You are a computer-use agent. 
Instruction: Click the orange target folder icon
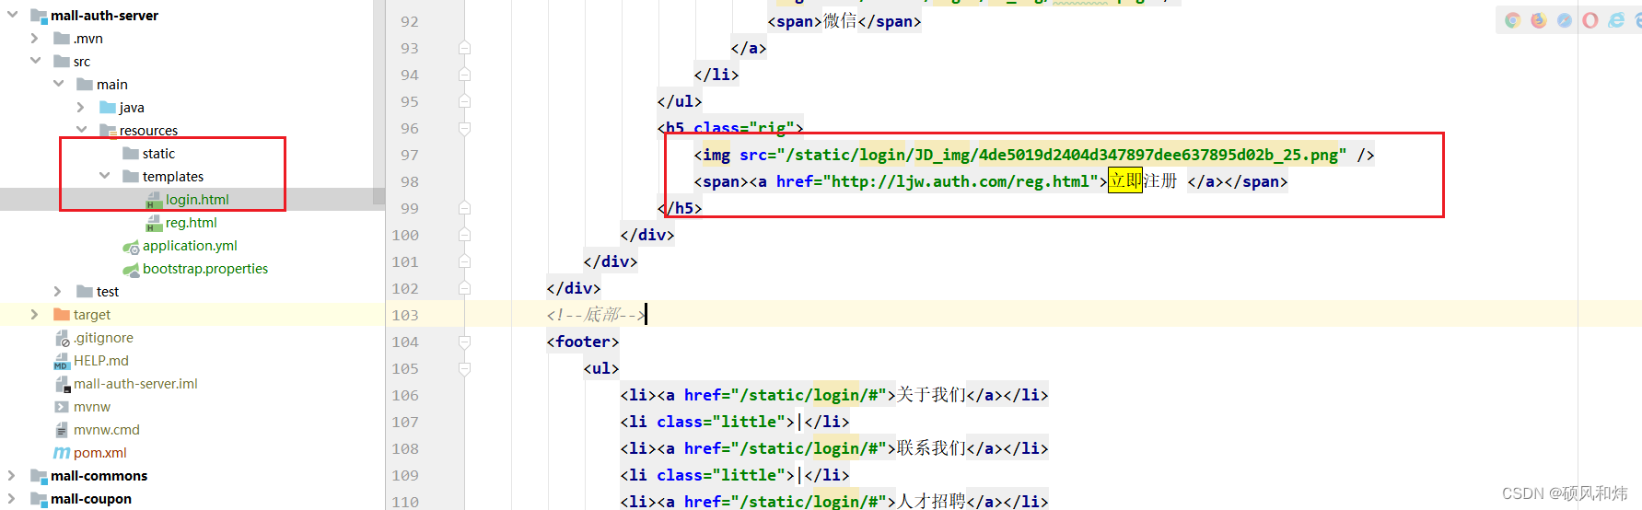click(62, 315)
